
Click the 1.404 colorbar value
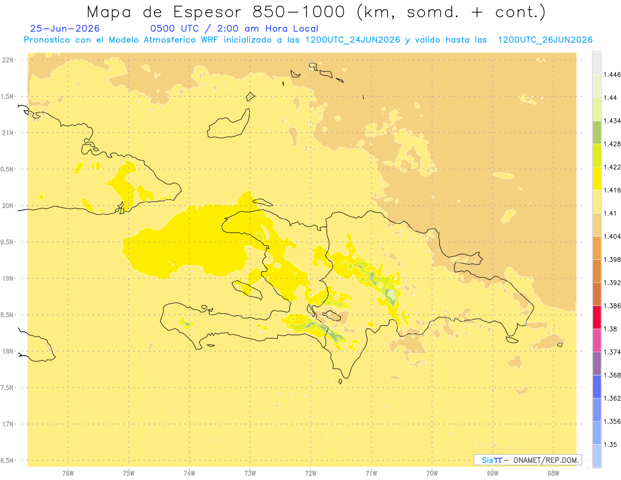[x=612, y=237]
